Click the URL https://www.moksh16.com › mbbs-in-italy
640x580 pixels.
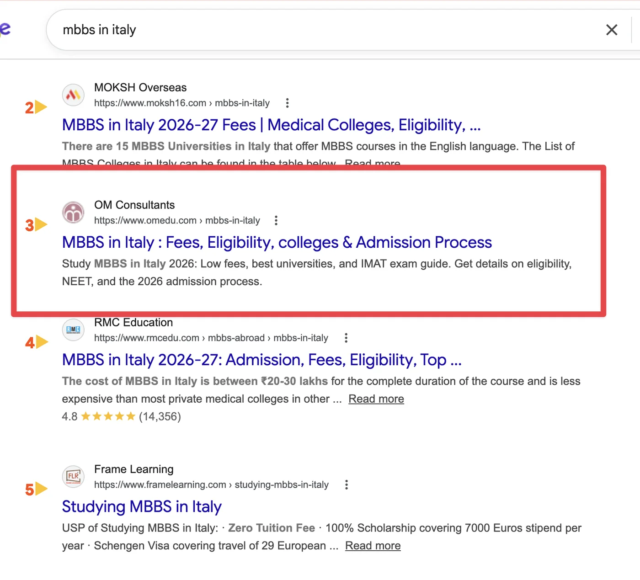click(182, 103)
